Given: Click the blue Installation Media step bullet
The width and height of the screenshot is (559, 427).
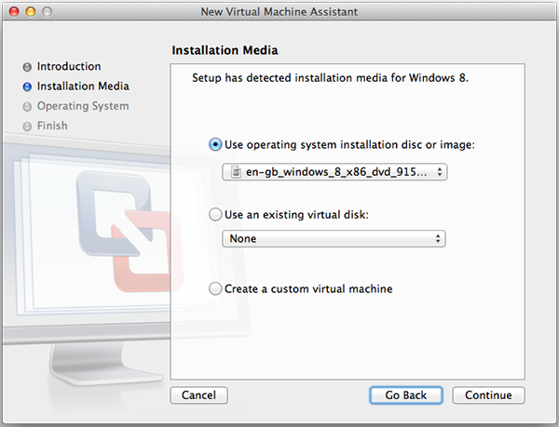Looking at the screenshot, I should coord(27,87).
